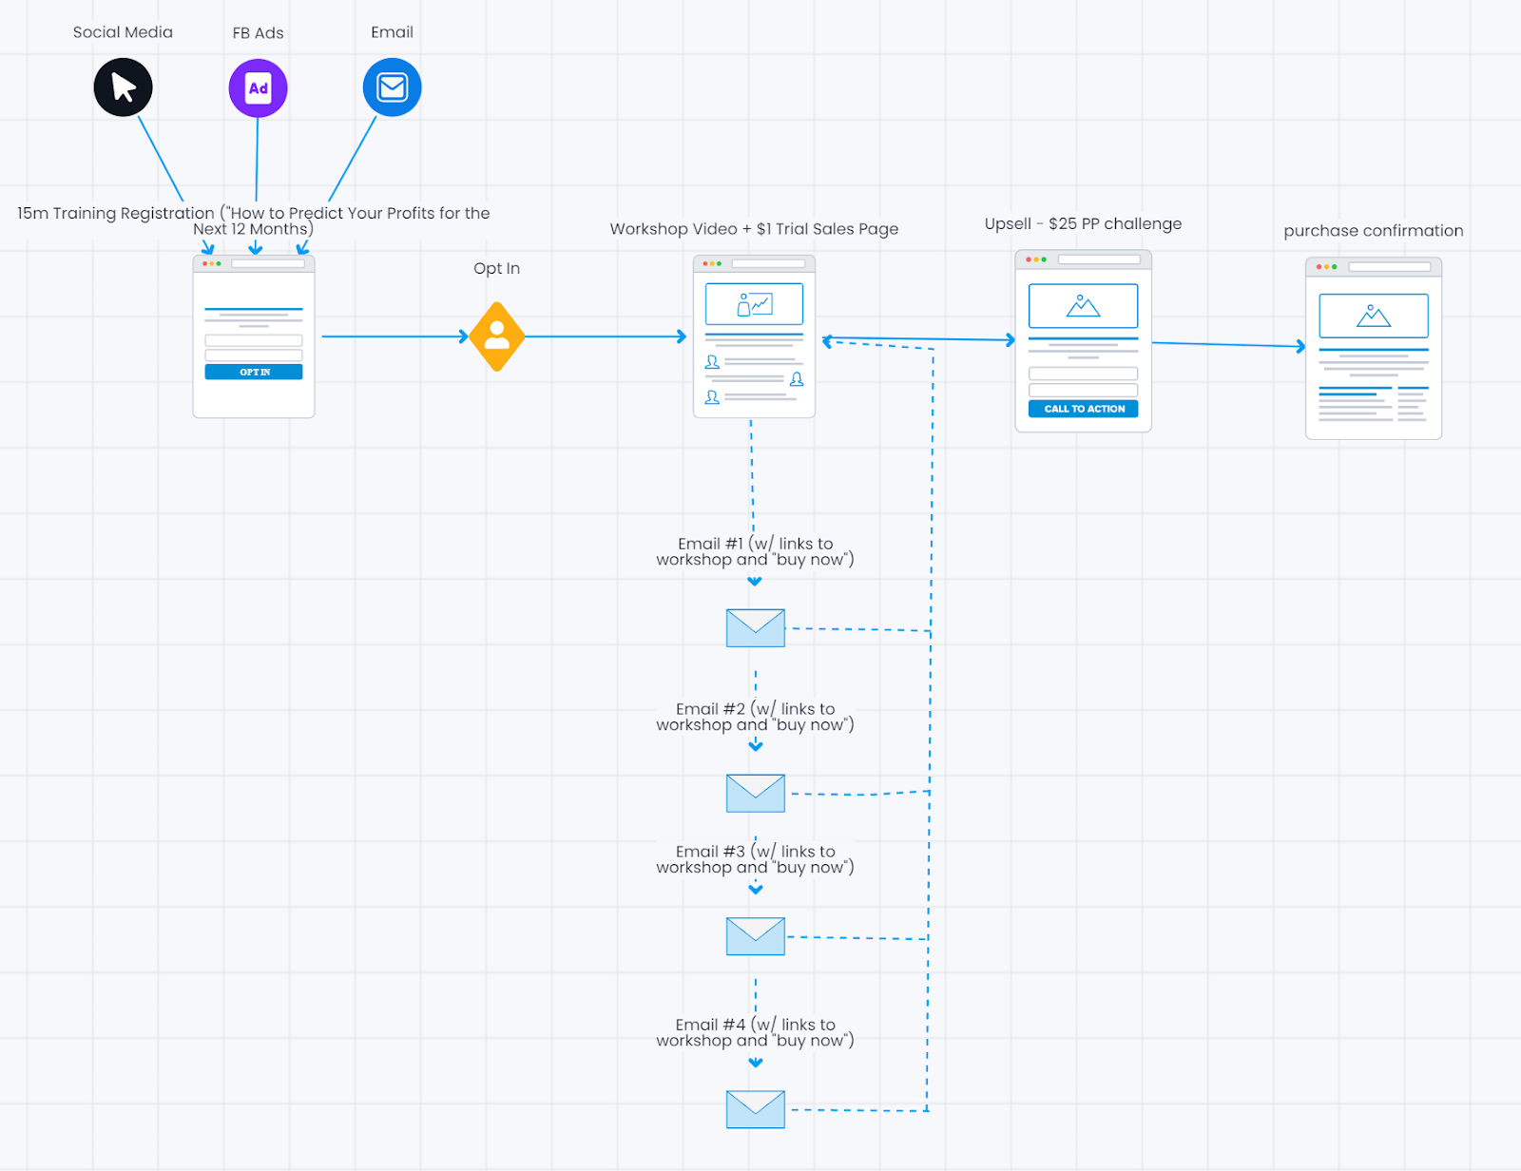Click the "purchase confirmation" label
The image size is (1521, 1171).
[x=1374, y=231]
